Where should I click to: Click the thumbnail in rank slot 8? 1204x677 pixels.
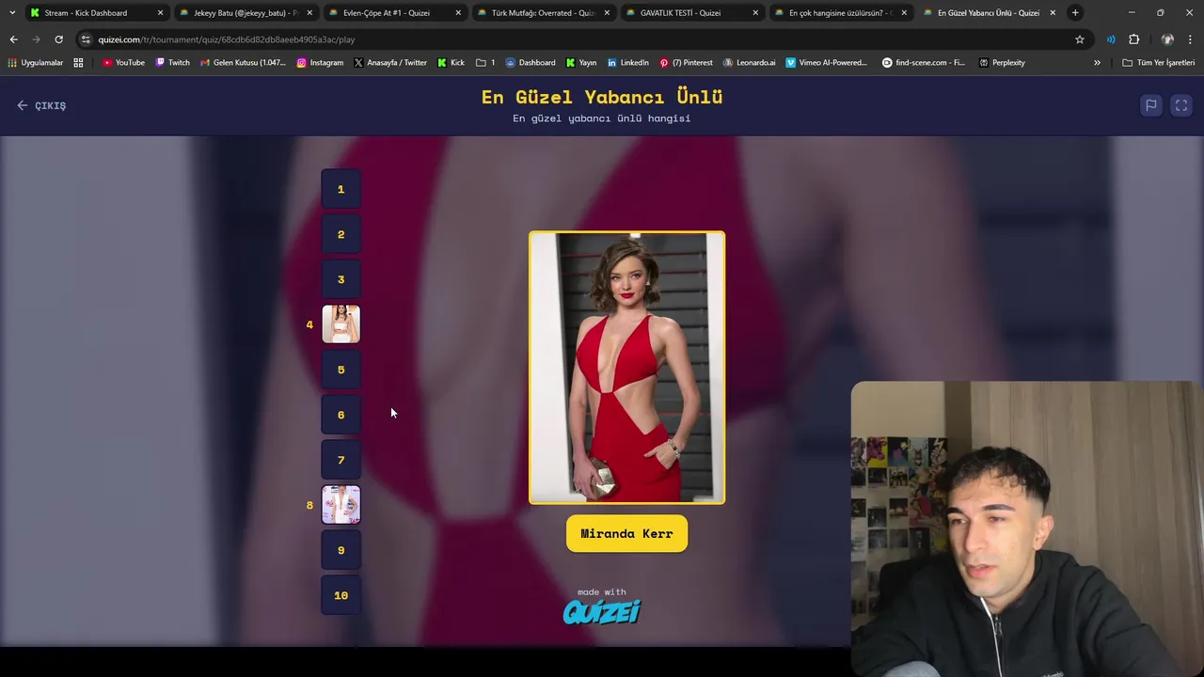341,505
